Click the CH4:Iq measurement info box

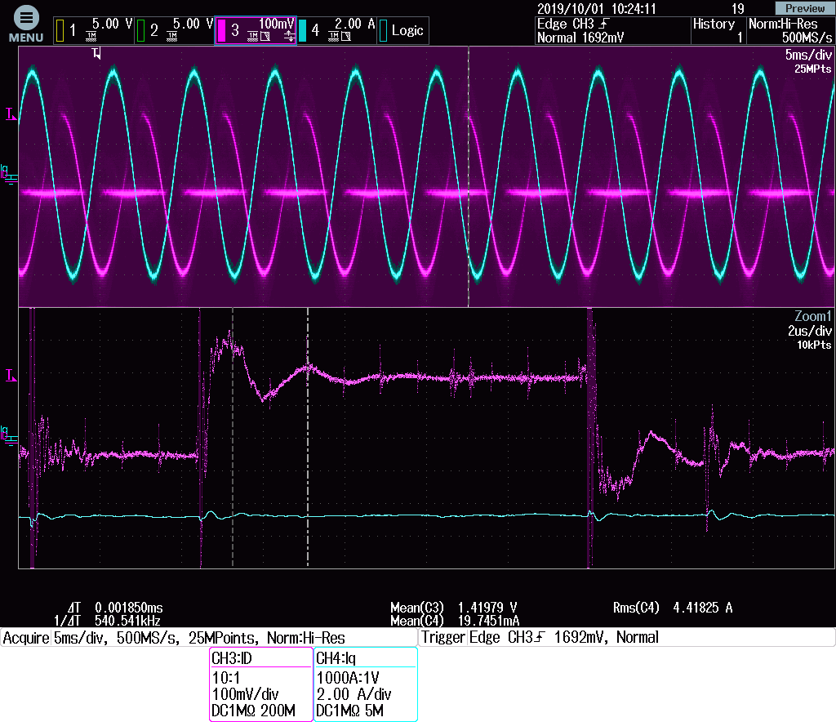(364, 684)
